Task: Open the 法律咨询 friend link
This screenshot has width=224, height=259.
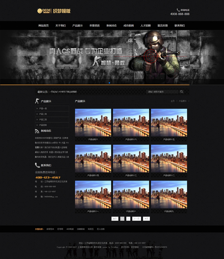Action: pos(81,229)
